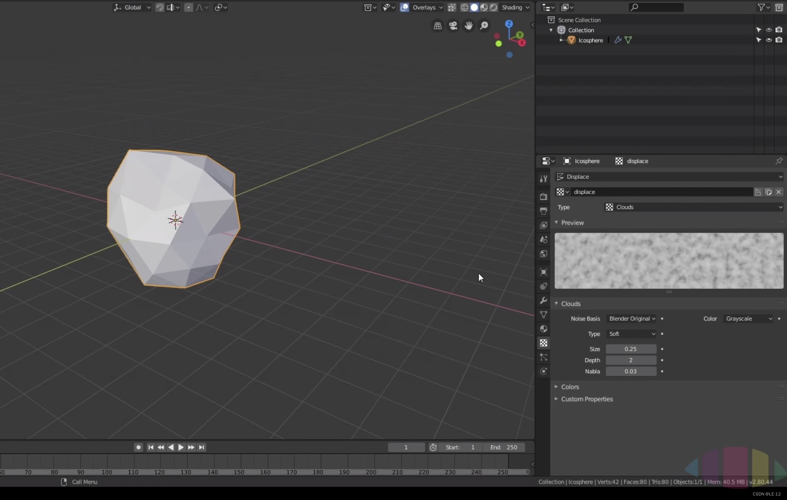
Task: Open the Global orientation menu
Action: (132, 7)
